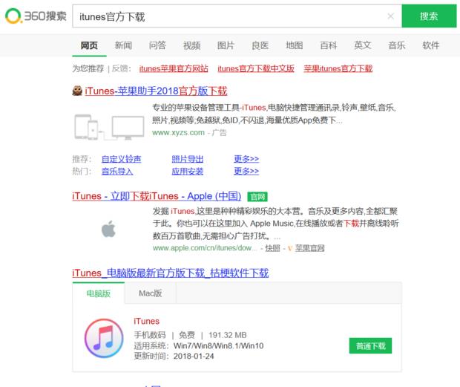Click the green 搜索 button
Screen dimensions: 460x387
[429, 16]
